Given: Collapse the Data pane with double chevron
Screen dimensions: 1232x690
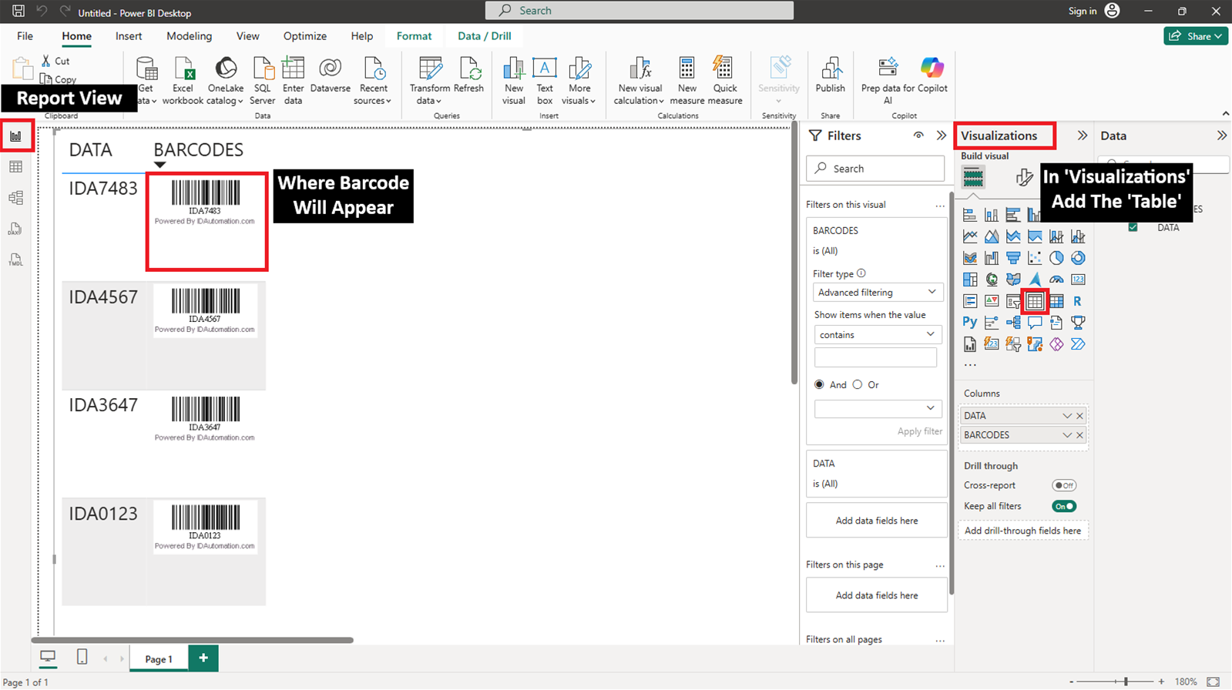Looking at the screenshot, I should point(1222,136).
